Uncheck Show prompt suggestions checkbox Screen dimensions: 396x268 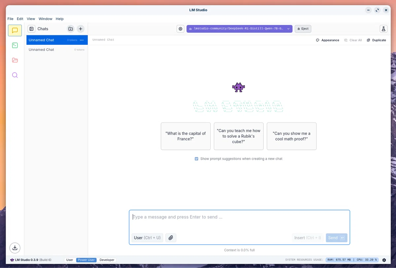click(197, 159)
